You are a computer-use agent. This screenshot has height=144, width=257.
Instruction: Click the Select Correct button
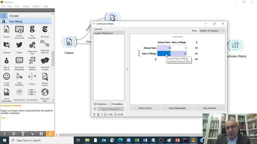coord(145,108)
